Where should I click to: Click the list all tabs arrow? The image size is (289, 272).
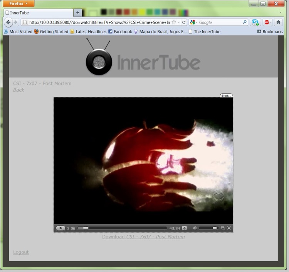point(281,13)
